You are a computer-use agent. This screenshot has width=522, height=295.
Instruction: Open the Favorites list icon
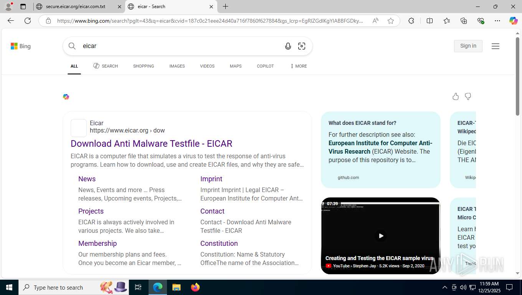tap(447, 21)
